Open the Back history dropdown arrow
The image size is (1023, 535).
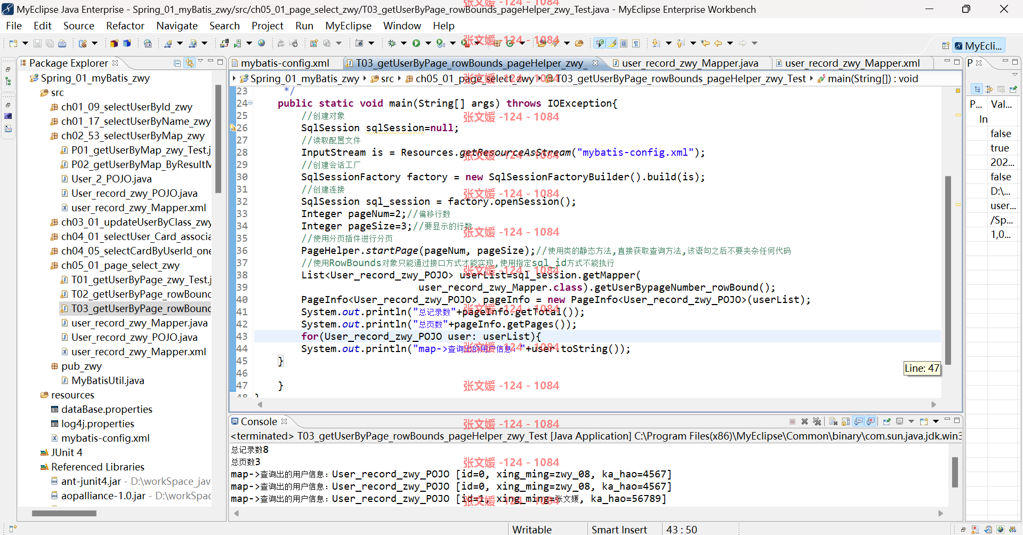click(x=730, y=43)
